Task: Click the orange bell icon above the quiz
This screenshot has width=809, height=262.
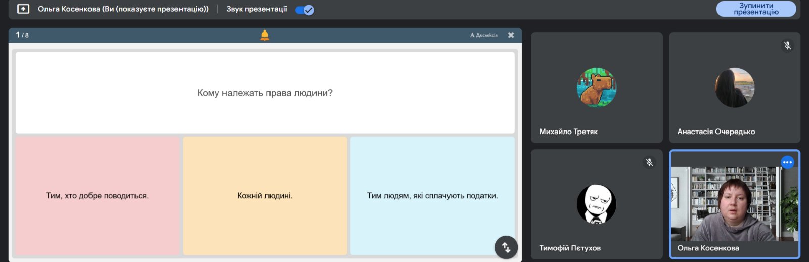Action: (265, 35)
